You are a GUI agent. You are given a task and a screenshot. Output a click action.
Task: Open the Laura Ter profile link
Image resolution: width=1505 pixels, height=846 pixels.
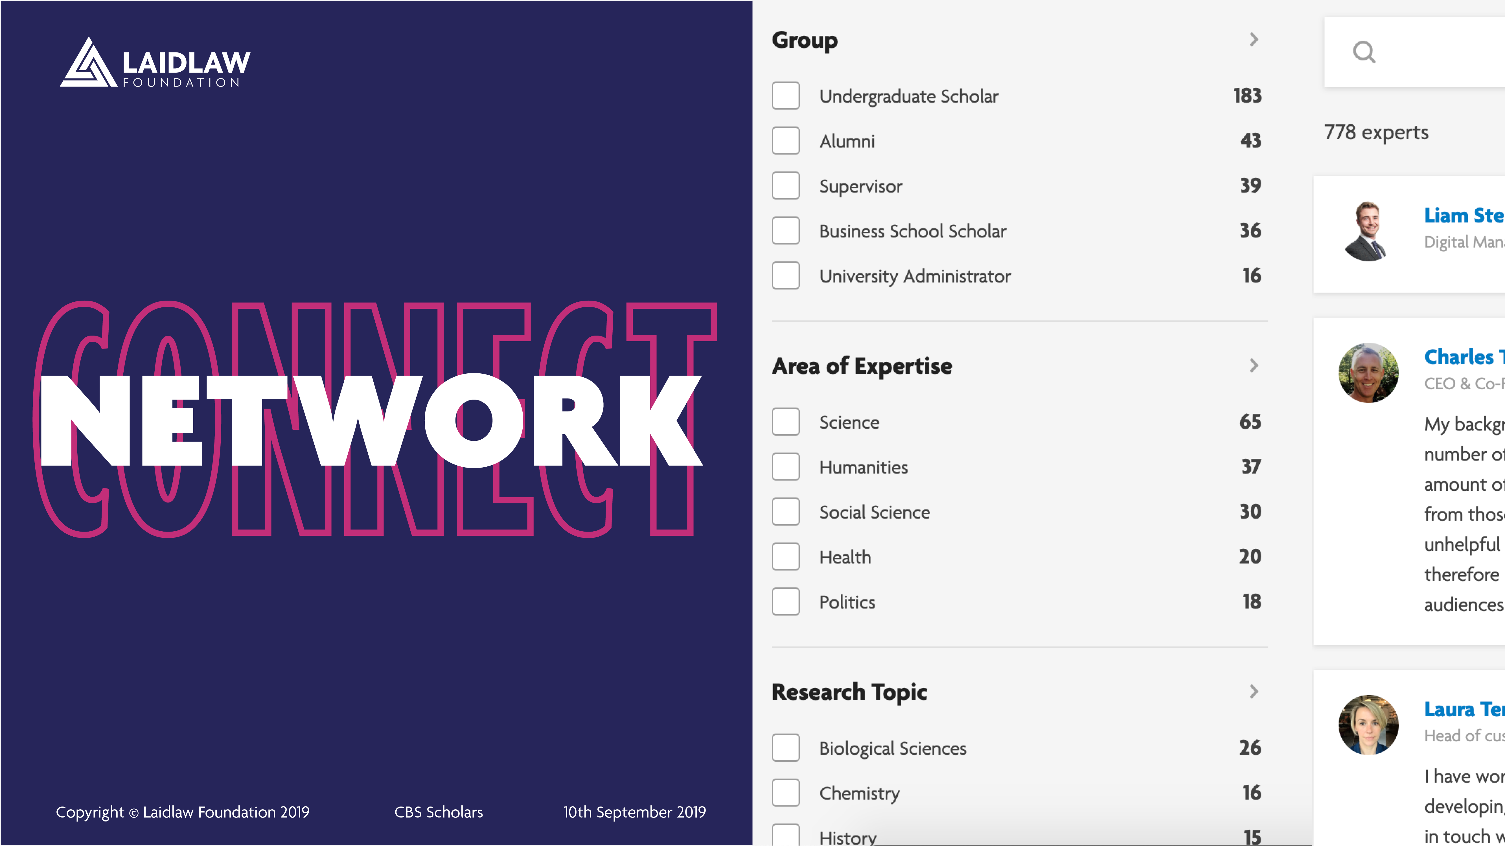pyautogui.click(x=1463, y=710)
